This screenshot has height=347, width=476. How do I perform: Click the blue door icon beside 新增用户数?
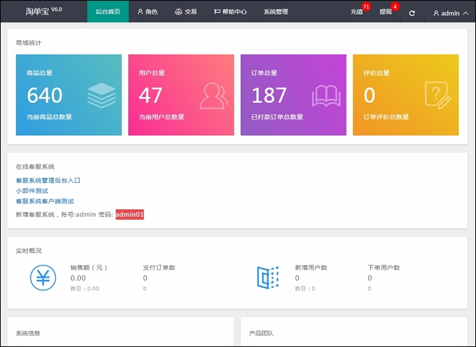[x=268, y=278]
